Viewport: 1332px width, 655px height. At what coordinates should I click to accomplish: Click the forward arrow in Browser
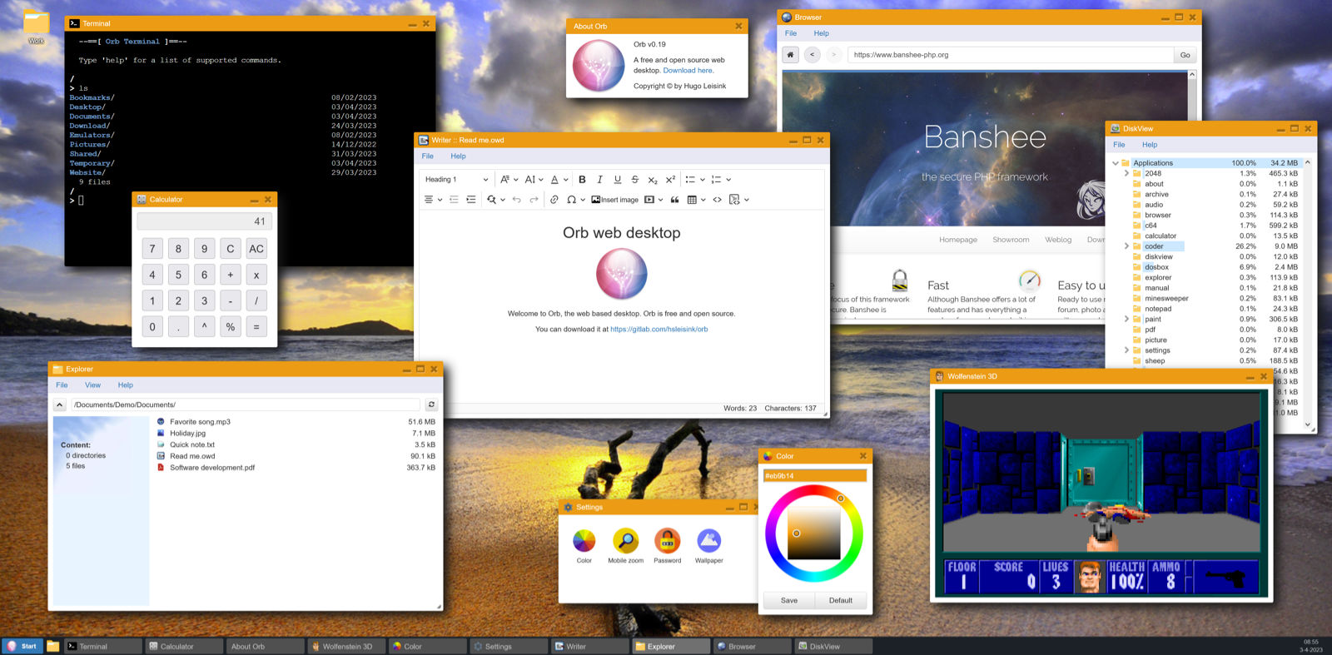pos(833,55)
